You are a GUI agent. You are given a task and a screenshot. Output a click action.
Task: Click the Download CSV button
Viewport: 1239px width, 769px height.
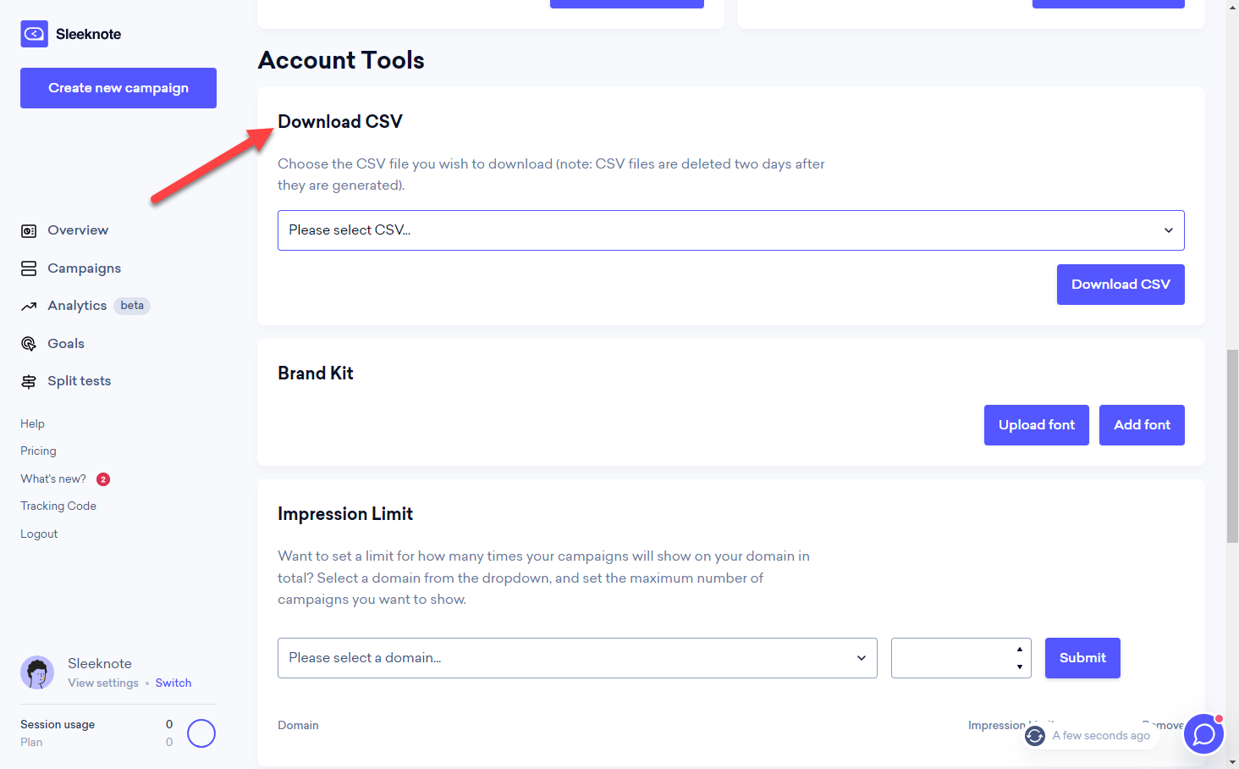point(1121,285)
